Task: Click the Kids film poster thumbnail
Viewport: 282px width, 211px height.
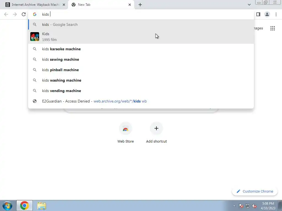Action: point(35,37)
